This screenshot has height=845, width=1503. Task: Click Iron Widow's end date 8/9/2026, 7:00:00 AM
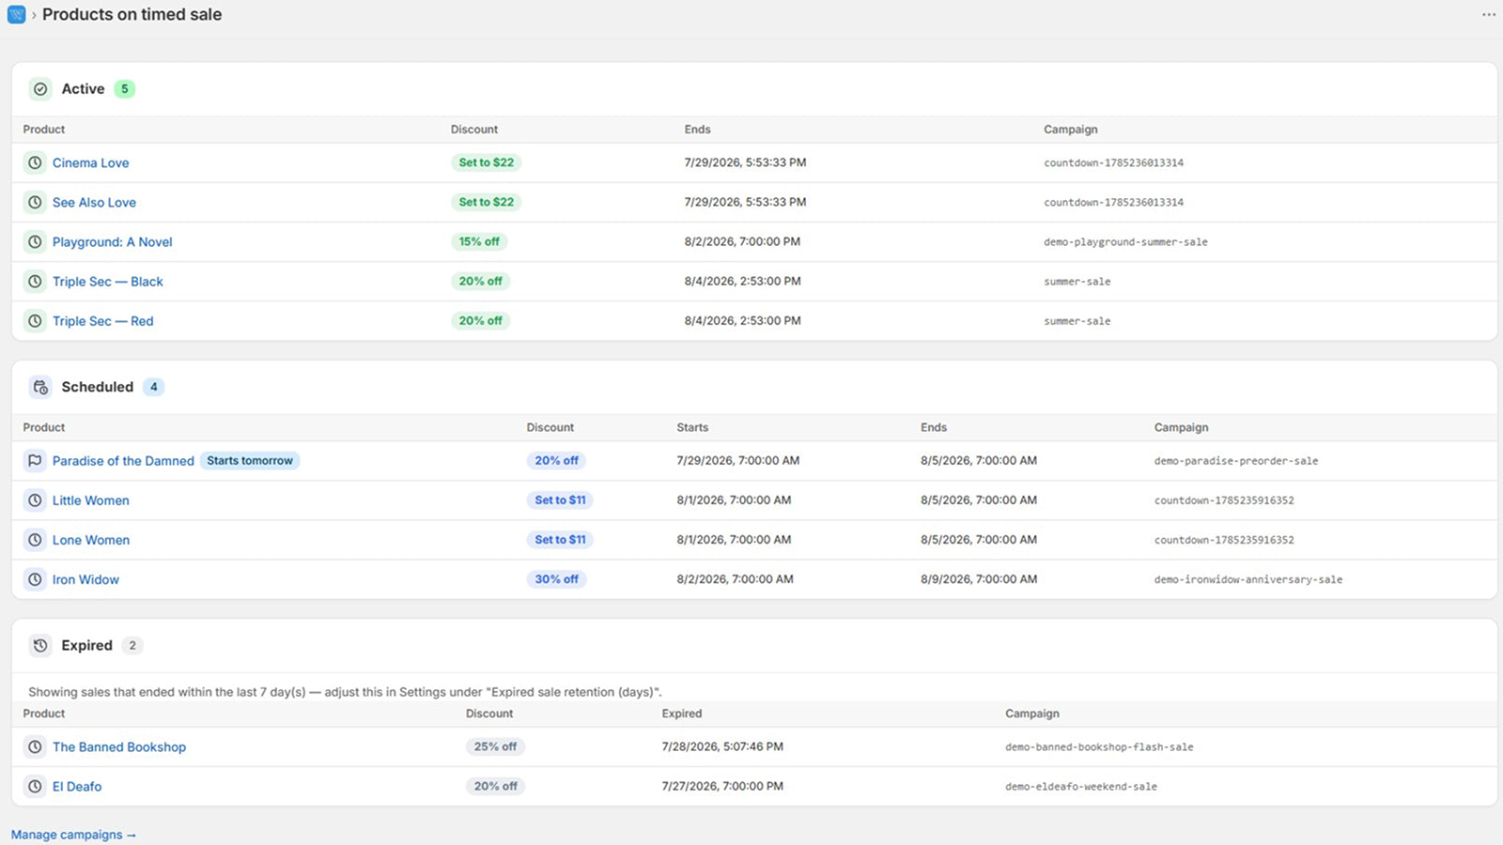979,579
